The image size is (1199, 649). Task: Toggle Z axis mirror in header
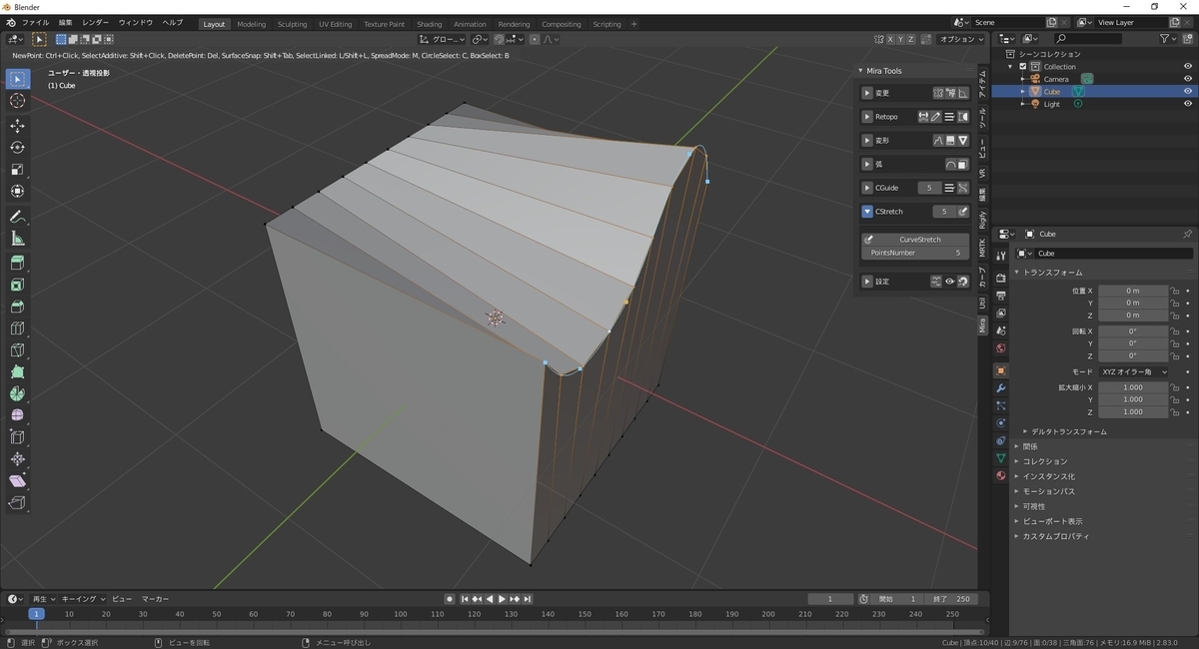coord(910,39)
